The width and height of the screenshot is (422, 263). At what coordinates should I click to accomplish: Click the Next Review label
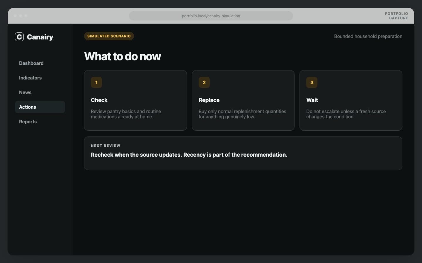[x=105, y=146]
